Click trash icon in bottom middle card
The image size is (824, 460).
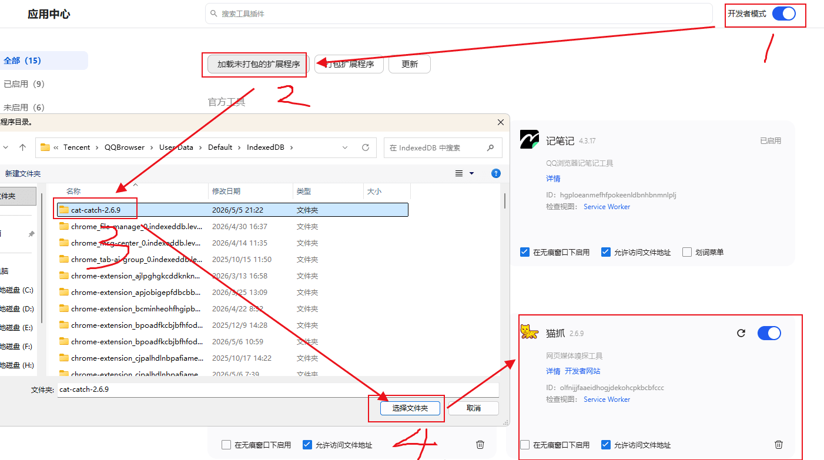(480, 445)
